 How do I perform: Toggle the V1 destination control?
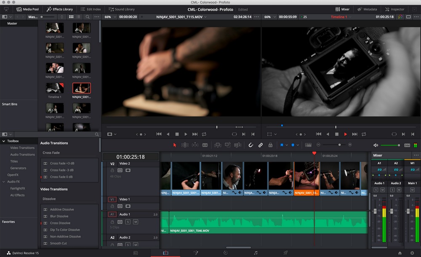pos(112,199)
